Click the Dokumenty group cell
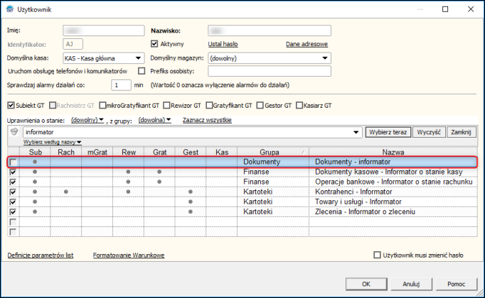Viewport: 485px width, 298px height. point(273,162)
